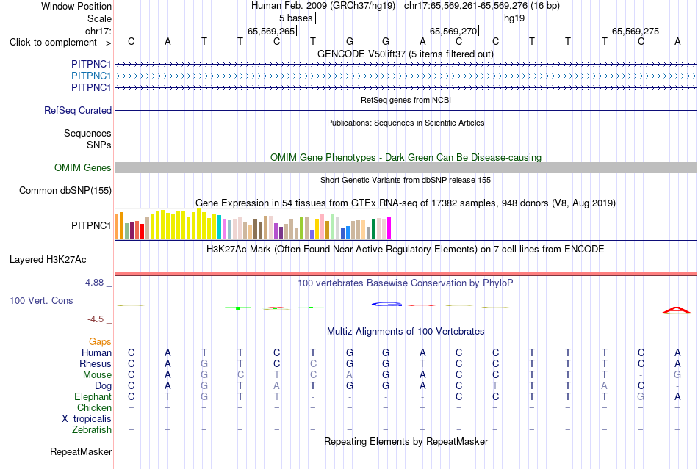The image size is (698, 469).
Task: Click the OMIM Gene Phenotypes green title
Action: tap(406, 157)
